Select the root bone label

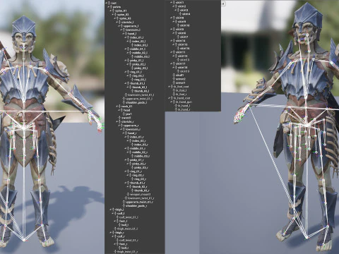pos(114,4)
